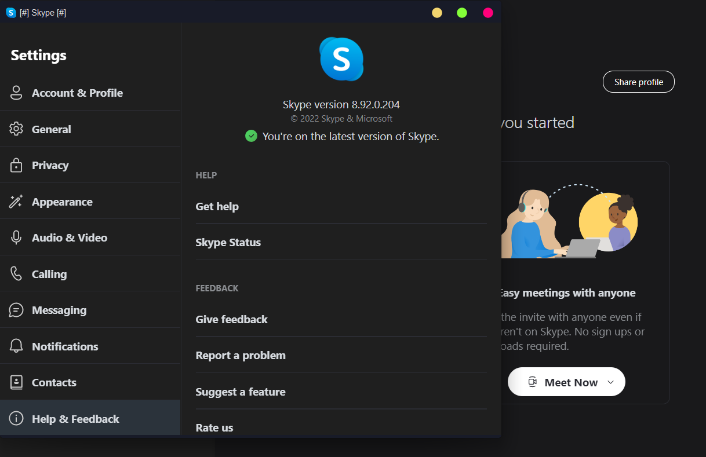This screenshot has width=706, height=457.
Task: Click the Appearance magic wand icon
Action: [x=16, y=202]
